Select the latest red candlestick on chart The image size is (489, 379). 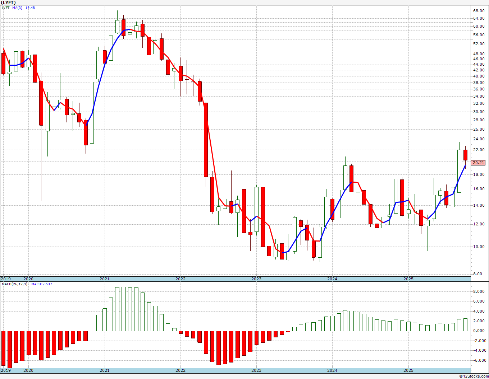click(465, 155)
